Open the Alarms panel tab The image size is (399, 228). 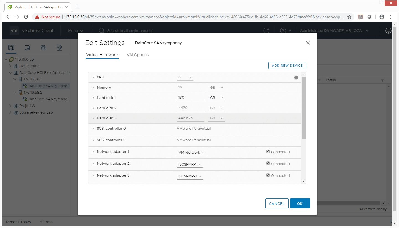tap(46, 222)
